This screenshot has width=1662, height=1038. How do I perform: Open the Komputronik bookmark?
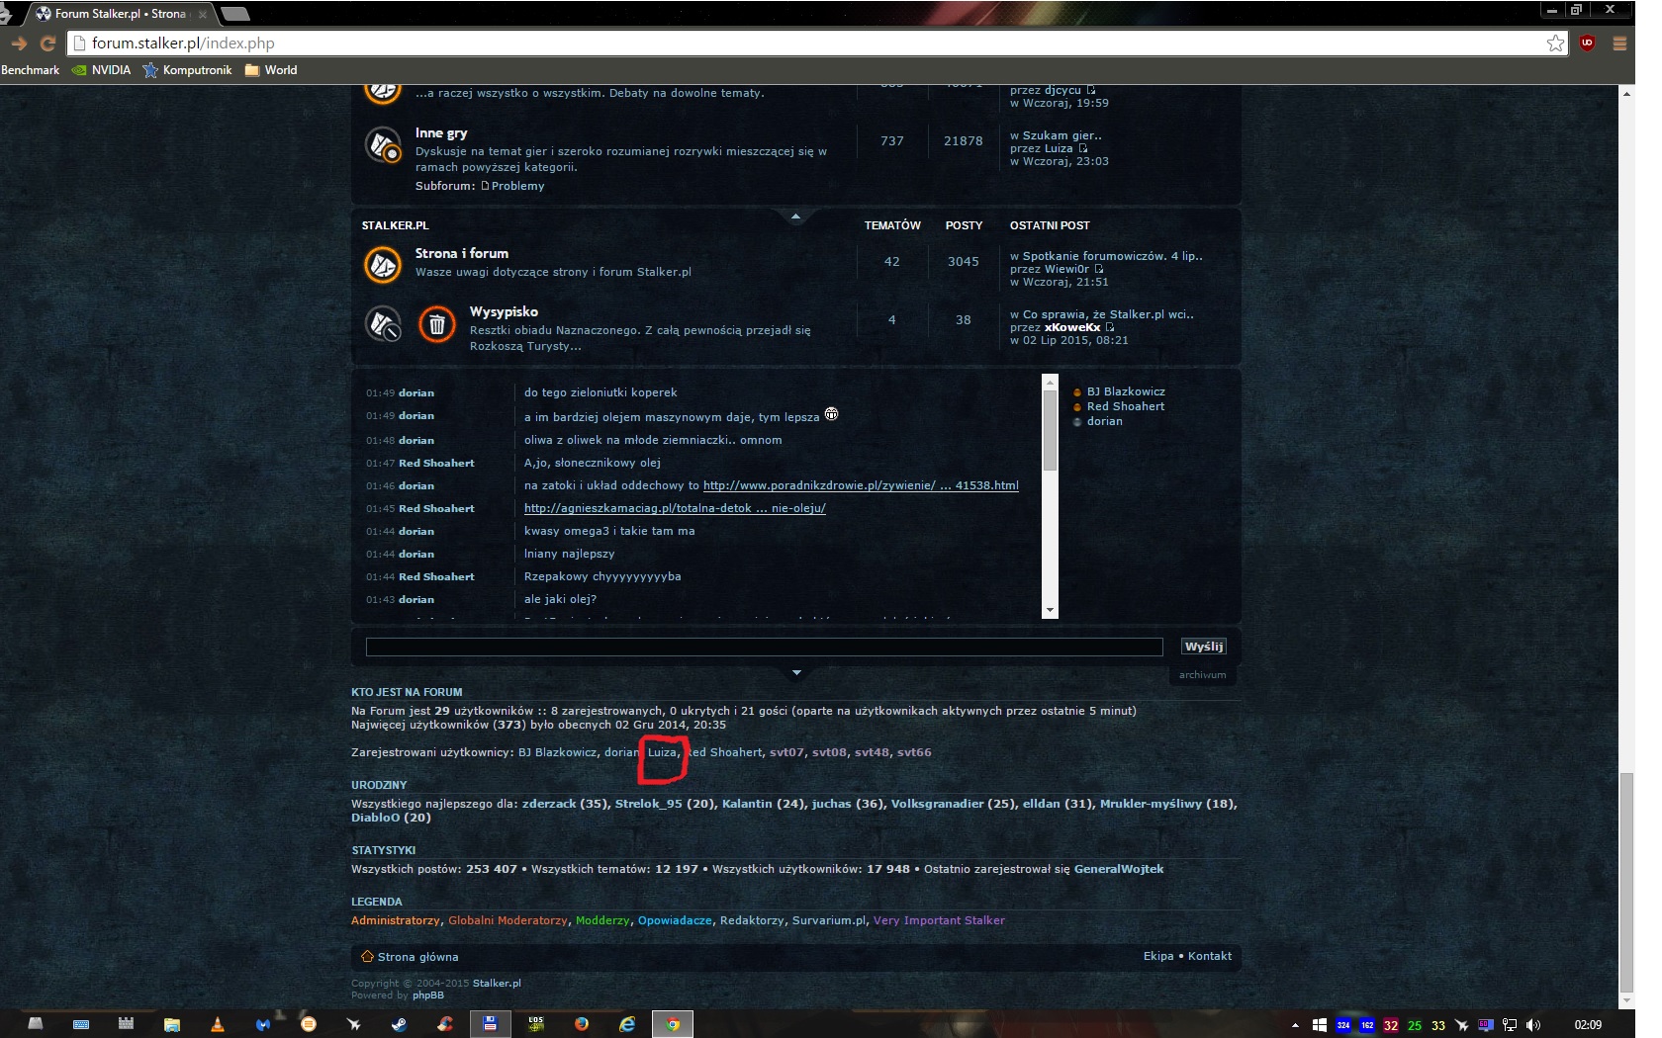pyautogui.click(x=187, y=70)
